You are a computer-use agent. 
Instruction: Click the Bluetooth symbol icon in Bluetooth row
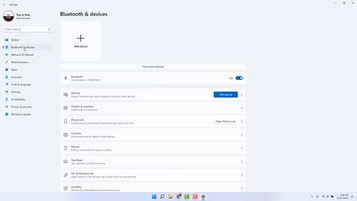pos(66,78)
